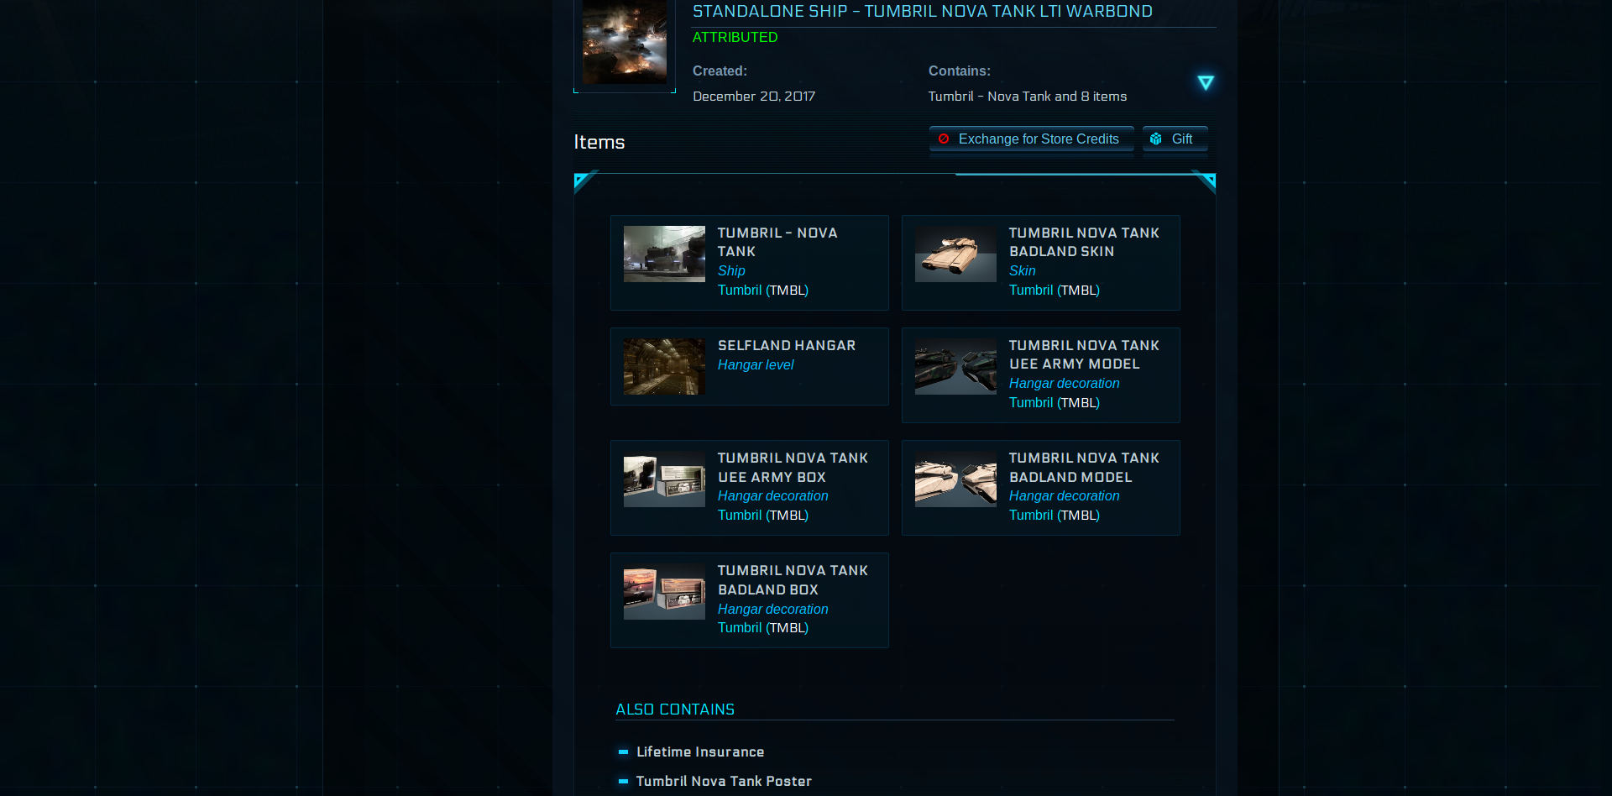The height and width of the screenshot is (796, 1612).
Task: Click the blue cube Gift icon
Action: [x=1156, y=139]
